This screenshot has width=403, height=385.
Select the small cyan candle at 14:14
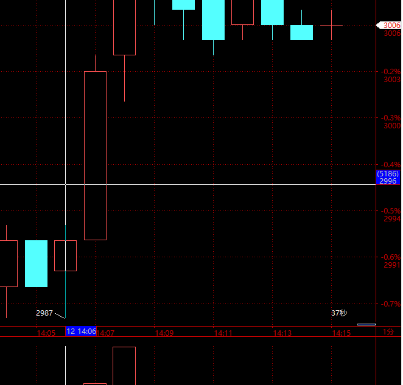point(301,32)
